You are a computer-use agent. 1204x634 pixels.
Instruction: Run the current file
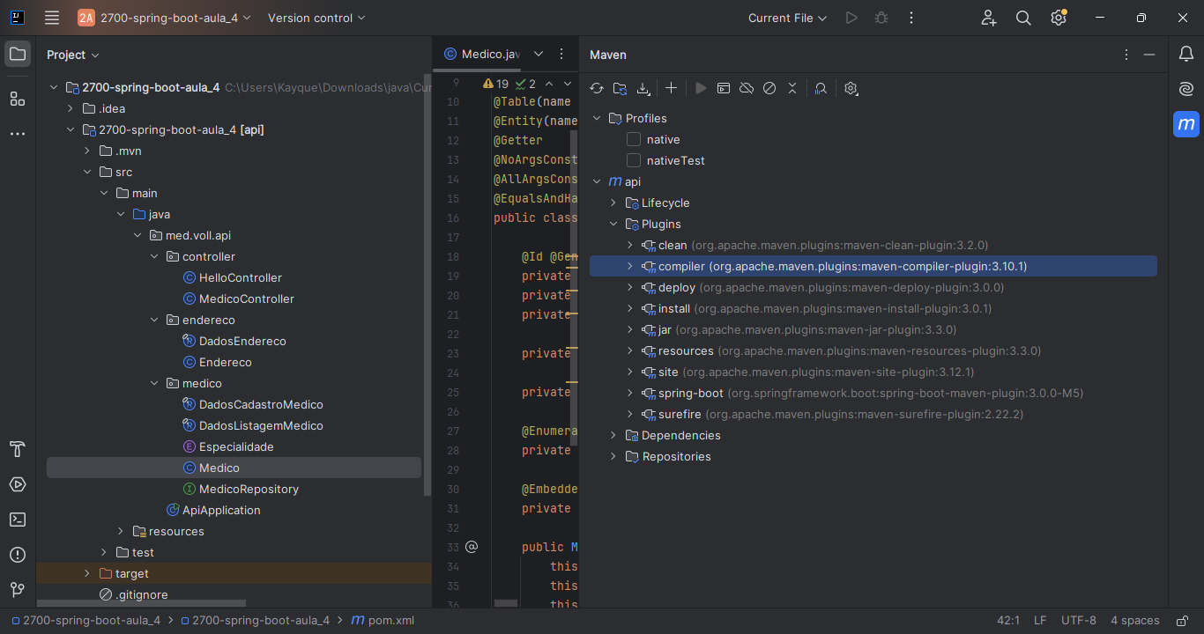[851, 18]
